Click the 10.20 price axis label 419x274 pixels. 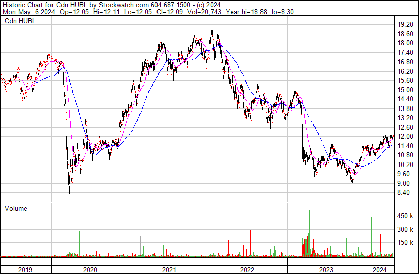405,165
